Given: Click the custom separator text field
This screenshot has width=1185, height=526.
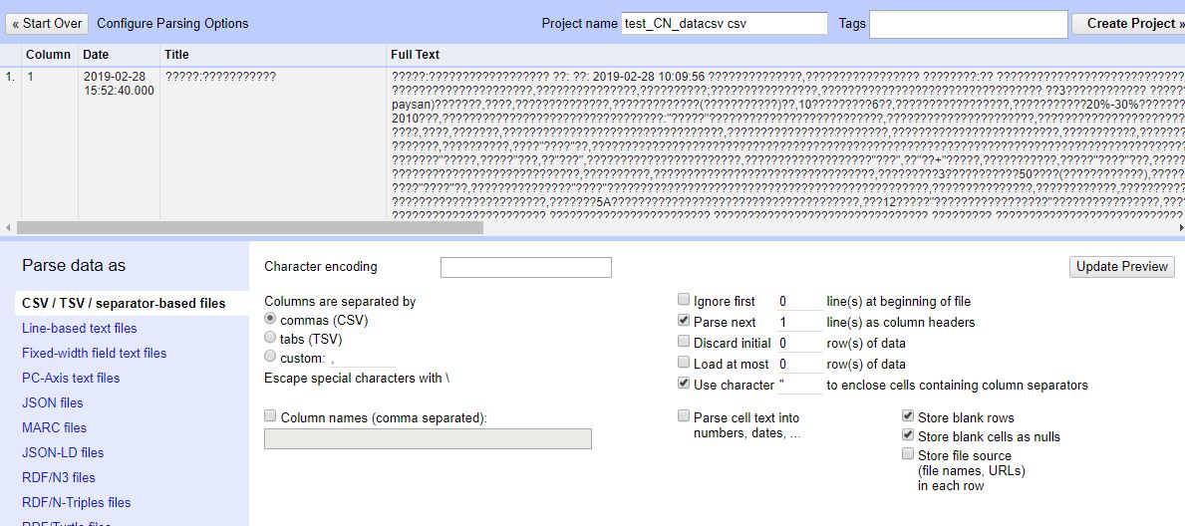Looking at the screenshot, I should point(363,359).
